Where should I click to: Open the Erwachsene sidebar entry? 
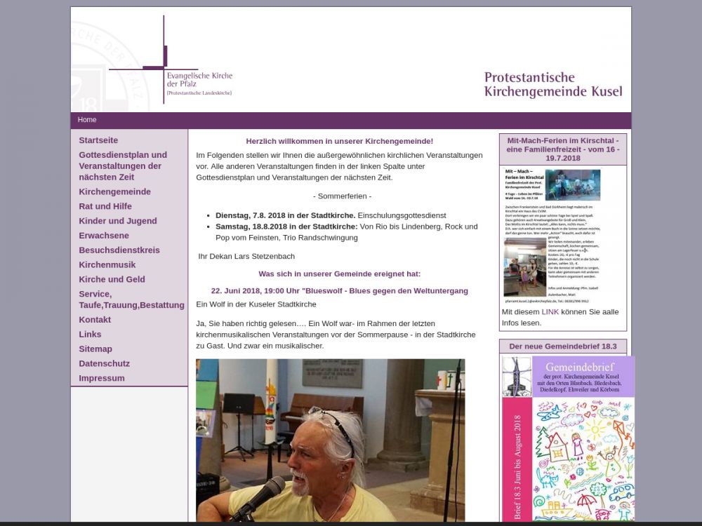pyautogui.click(x=104, y=236)
